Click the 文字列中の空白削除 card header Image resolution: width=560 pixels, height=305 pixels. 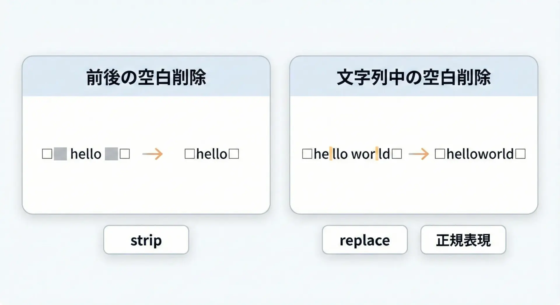pos(414,77)
